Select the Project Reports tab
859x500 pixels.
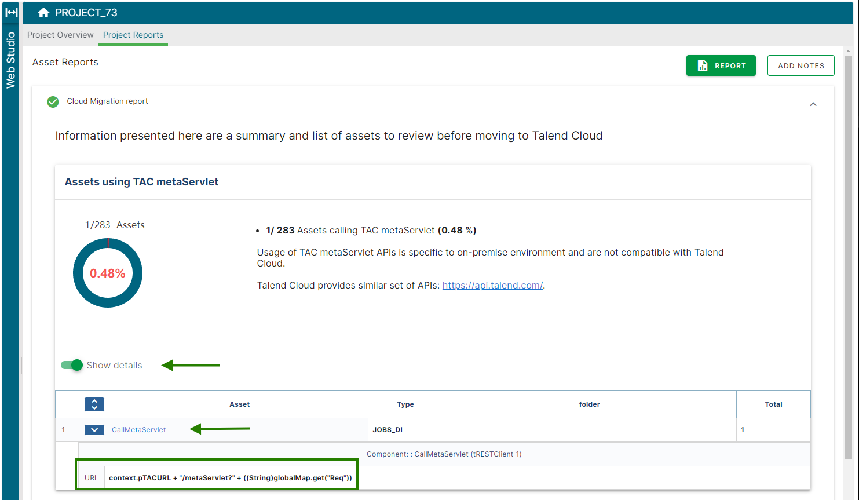tap(133, 35)
